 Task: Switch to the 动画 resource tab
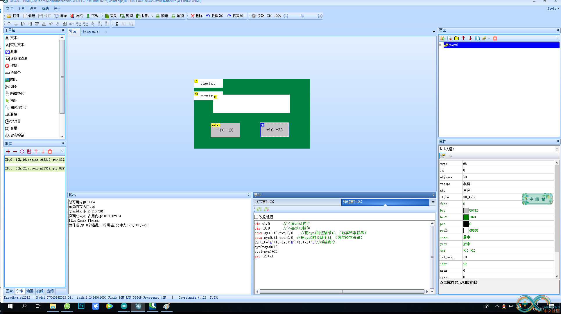coord(30,291)
